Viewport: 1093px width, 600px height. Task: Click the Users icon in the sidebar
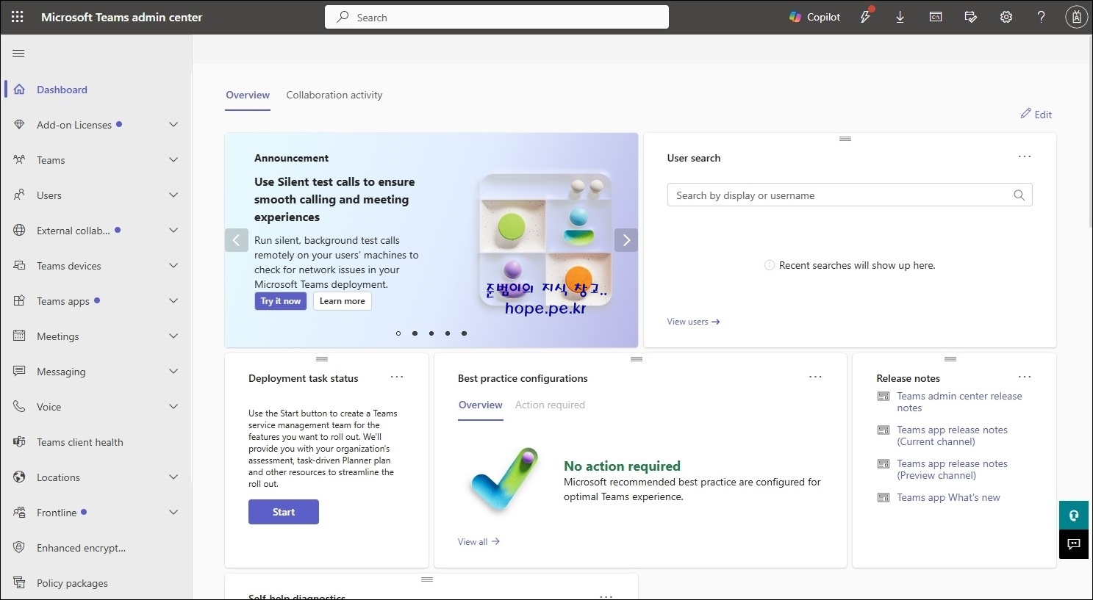pos(19,195)
